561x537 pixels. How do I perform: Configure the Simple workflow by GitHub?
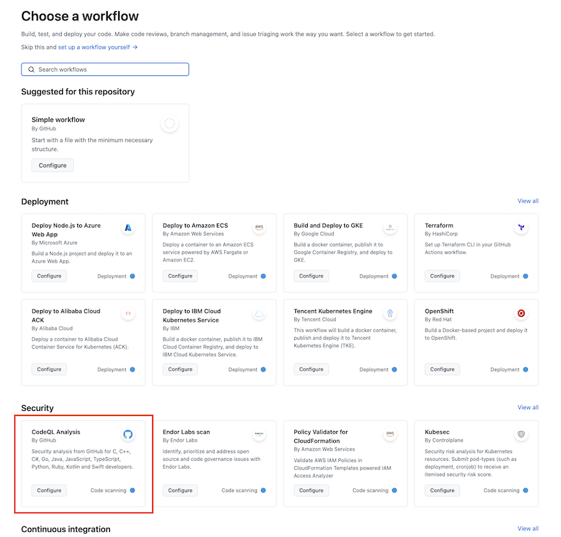click(52, 165)
